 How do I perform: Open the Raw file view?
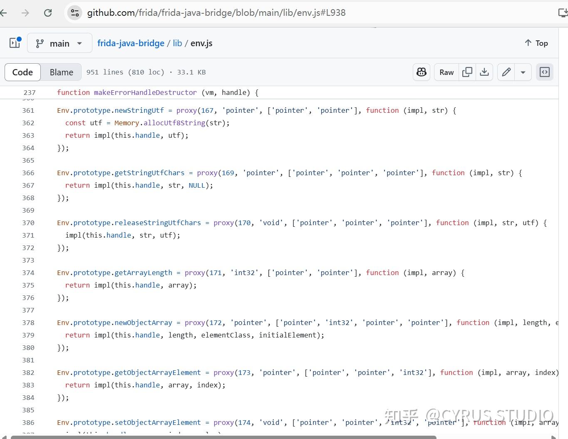point(446,72)
